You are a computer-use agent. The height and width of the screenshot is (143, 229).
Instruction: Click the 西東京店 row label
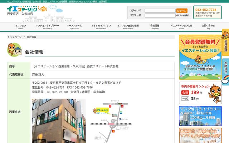(x=15, y=112)
